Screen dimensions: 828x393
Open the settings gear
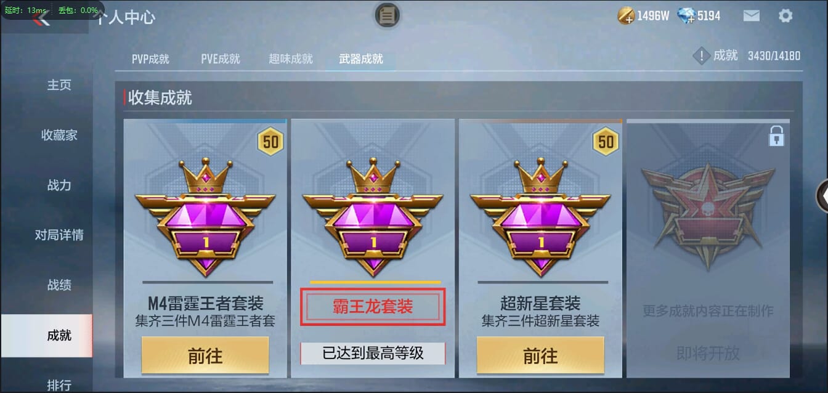click(x=785, y=16)
